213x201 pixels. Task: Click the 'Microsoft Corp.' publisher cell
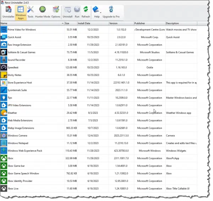point(150,37)
